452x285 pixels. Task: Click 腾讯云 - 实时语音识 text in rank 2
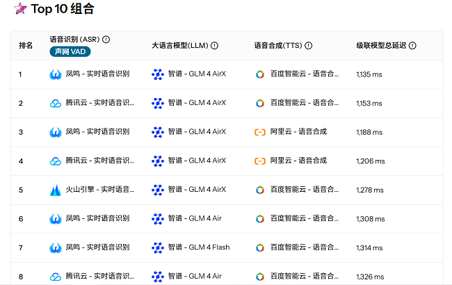99,103
